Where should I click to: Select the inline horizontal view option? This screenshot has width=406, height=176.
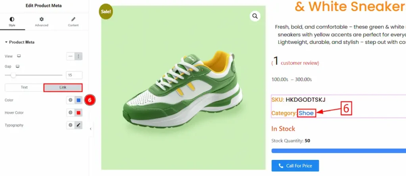click(x=71, y=57)
